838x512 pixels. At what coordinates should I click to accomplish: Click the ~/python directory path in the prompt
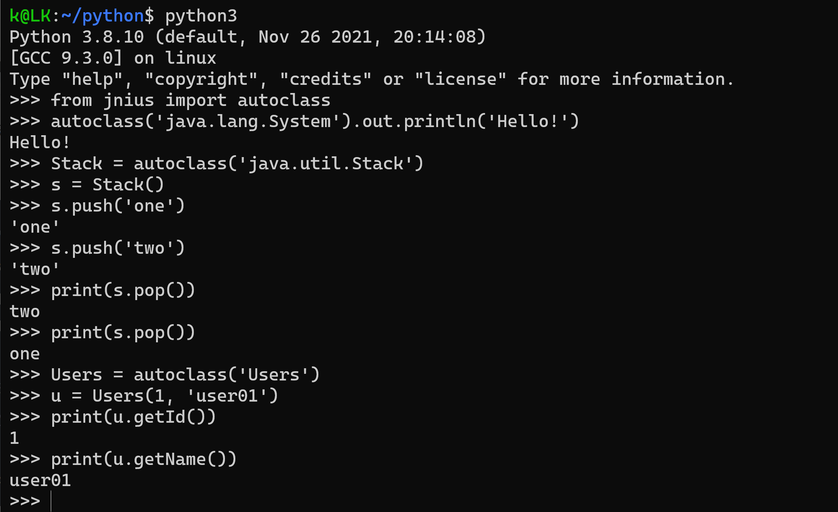tap(102, 16)
